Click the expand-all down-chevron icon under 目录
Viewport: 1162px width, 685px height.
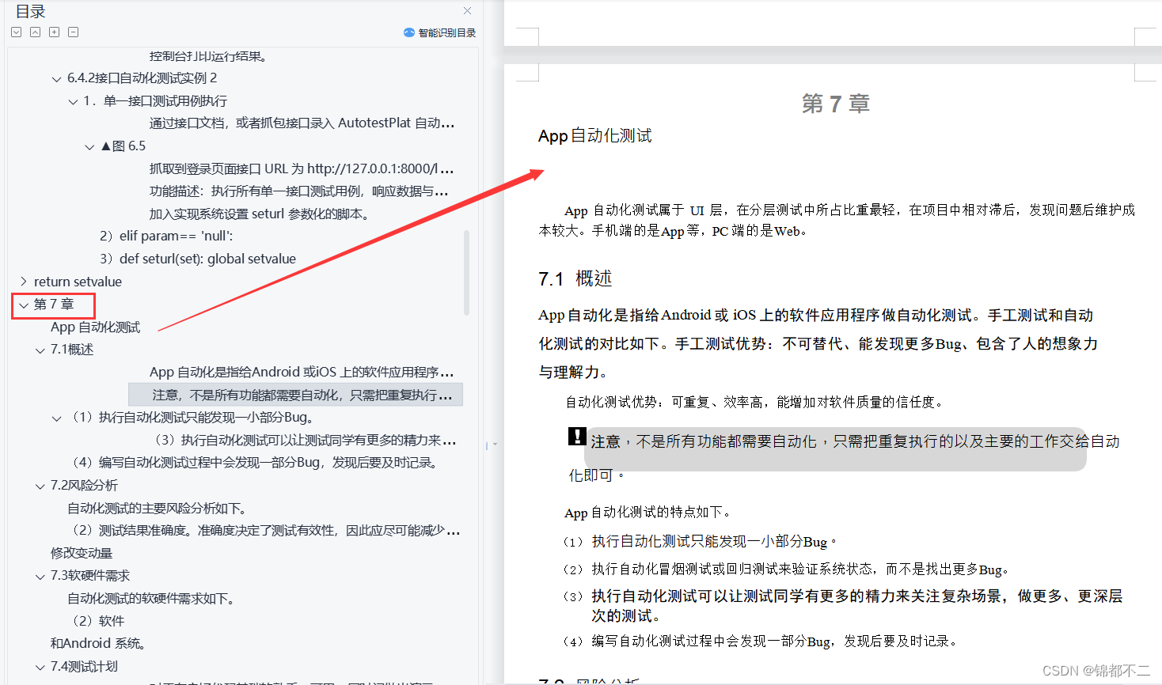pyautogui.click(x=17, y=32)
